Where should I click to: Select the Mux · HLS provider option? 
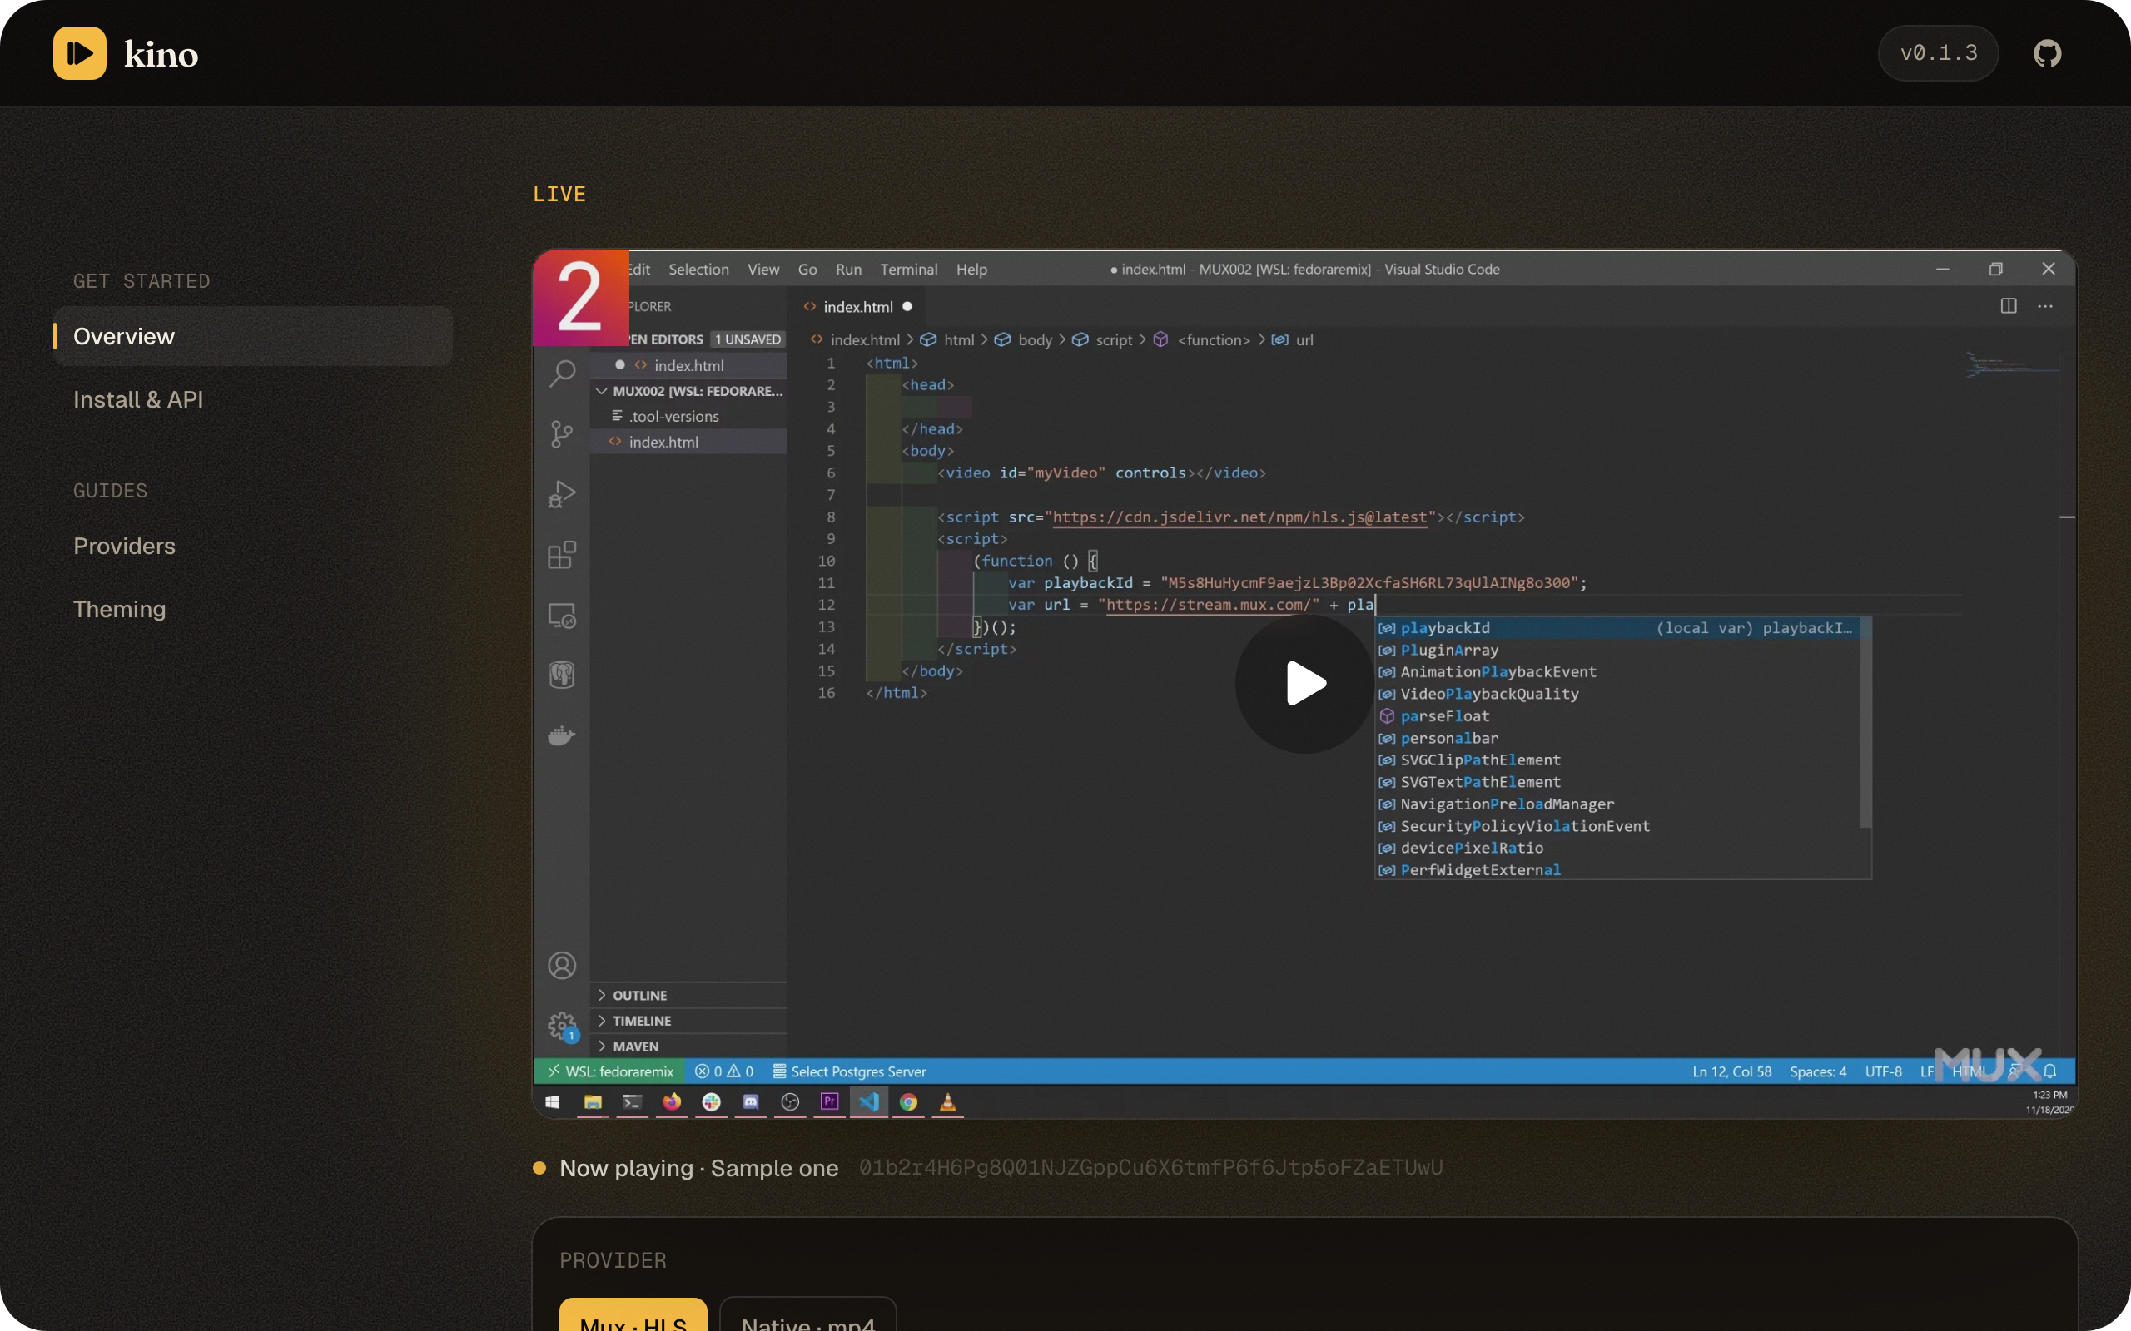pos(633,1316)
